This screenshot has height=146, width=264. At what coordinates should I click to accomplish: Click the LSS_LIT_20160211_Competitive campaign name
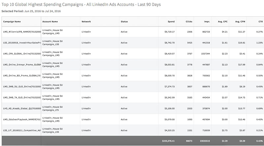(x=21, y=130)
